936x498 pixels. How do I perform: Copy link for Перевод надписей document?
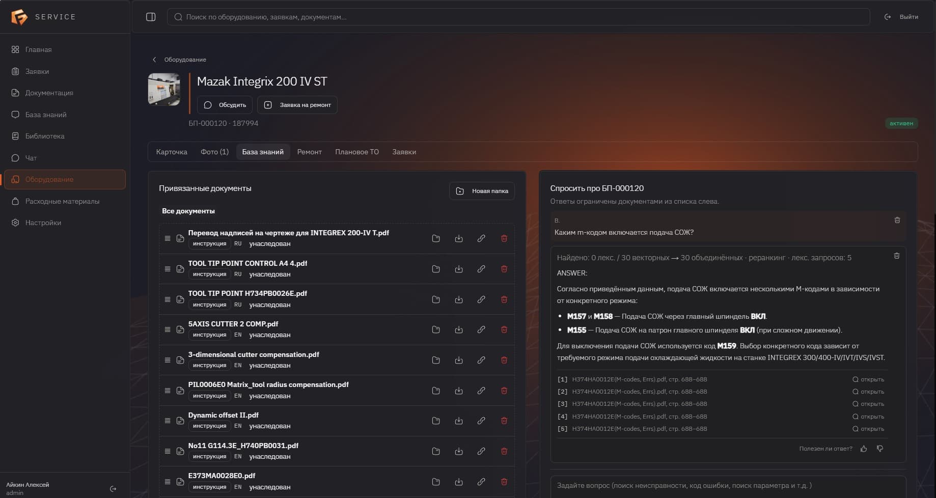click(x=481, y=238)
